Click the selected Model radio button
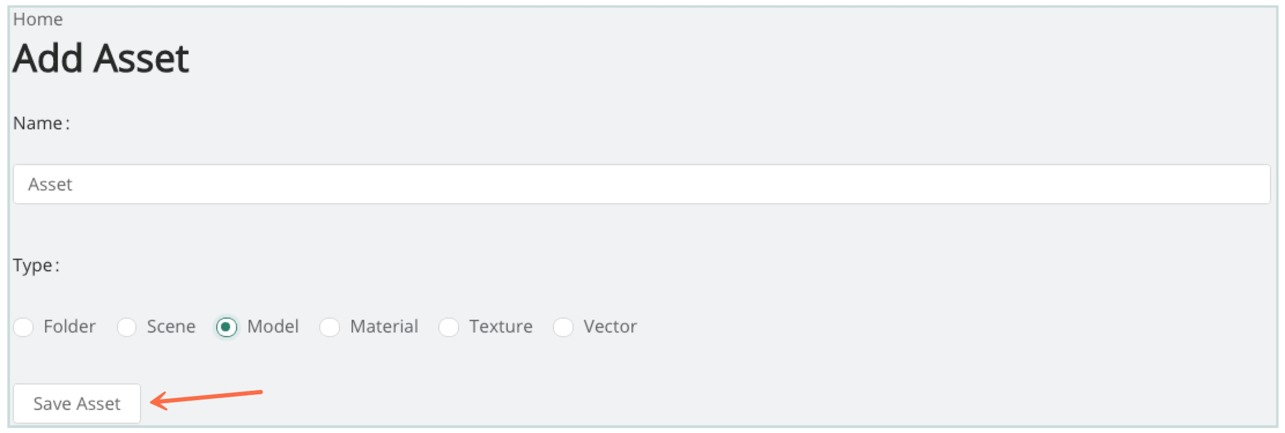Image resolution: width=1285 pixels, height=433 pixels. point(226,327)
